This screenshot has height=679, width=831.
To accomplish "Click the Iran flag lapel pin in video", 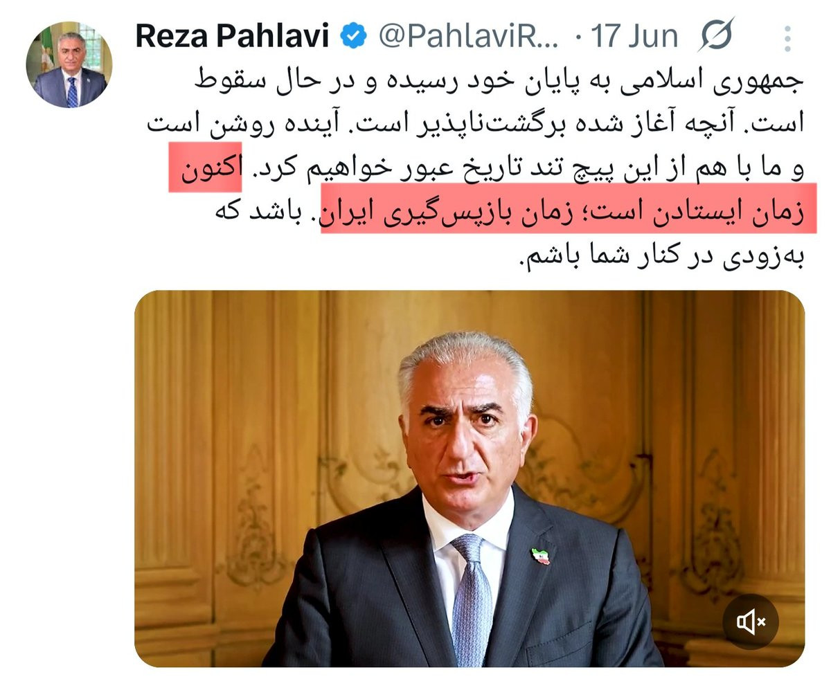I will 541,556.
